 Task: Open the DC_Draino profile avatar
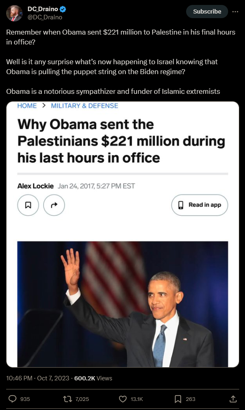click(x=14, y=13)
